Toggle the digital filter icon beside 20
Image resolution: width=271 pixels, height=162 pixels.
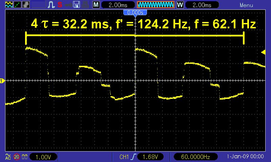point(24,157)
